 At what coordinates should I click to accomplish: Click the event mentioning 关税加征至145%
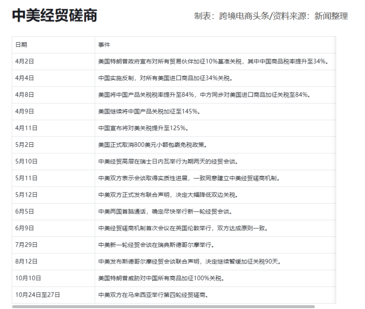point(149,111)
